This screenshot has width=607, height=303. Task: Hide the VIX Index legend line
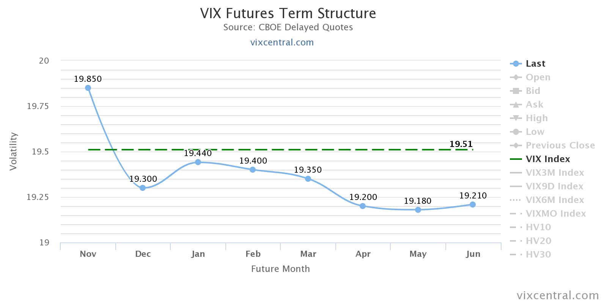(x=547, y=159)
